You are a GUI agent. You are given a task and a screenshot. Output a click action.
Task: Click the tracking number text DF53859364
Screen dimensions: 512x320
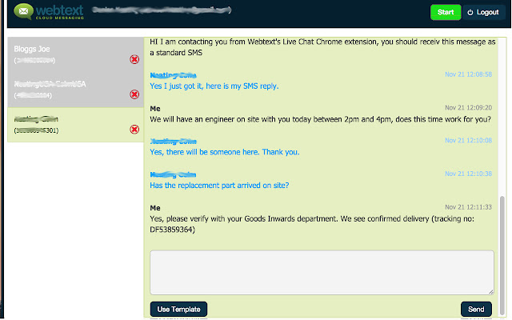(173, 230)
